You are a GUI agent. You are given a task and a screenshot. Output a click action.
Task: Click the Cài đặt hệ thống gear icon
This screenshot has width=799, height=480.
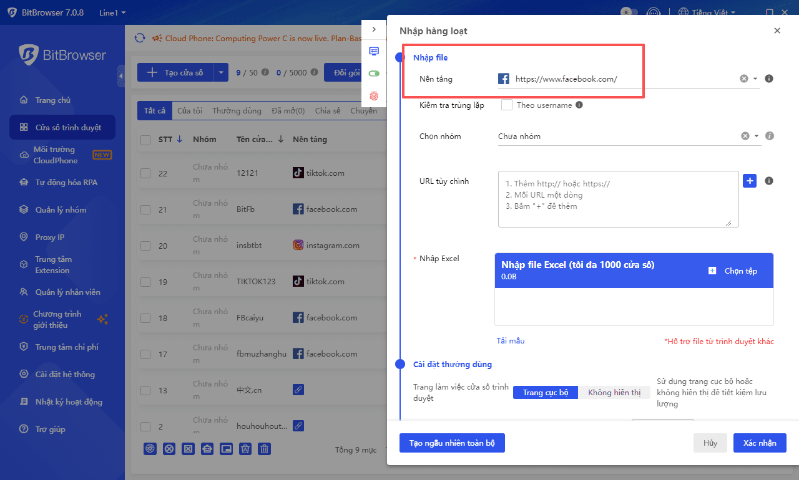[24, 375]
